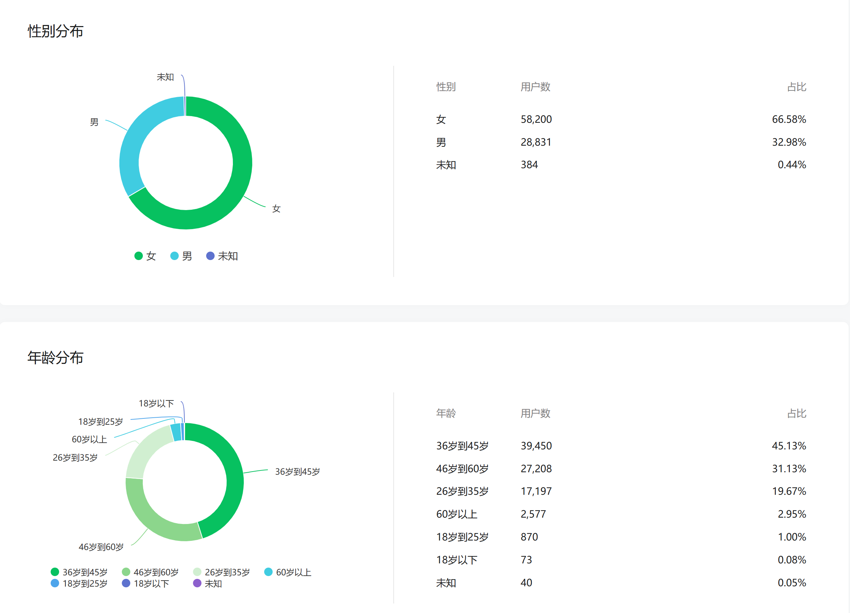This screenshot has height=613, width=850.
Task: Select the 36岁到45岁 row in age table
Action: point(462,446)
